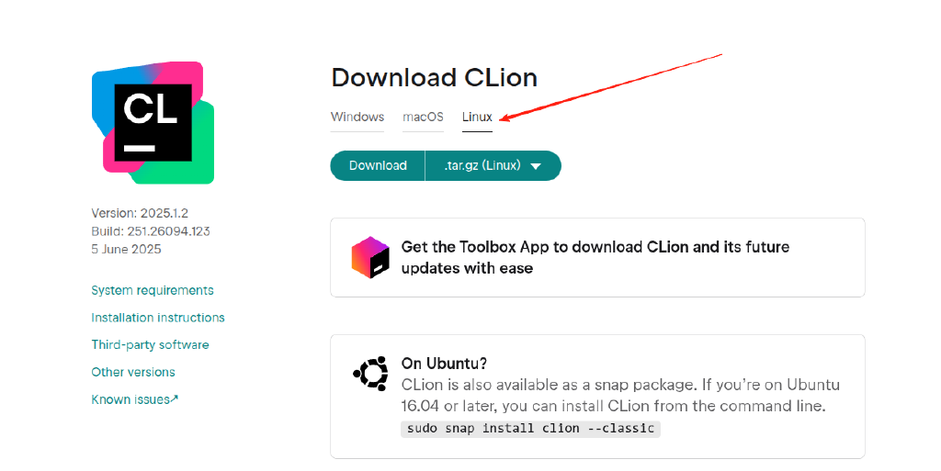Viewport: 941px width, 471px height.
Task: Switch to the macOS tab
Action: [x=423, y=117]
